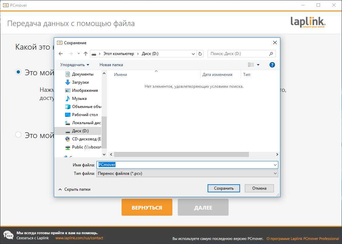Collapse folders with Скрыть папки
The height and width of the screenshot is (244, 342).
pyautogui.click(x=74, y=189)
